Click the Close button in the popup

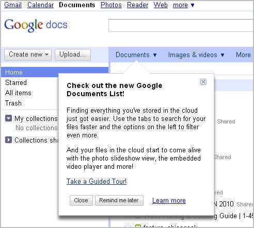pos(81,200)
